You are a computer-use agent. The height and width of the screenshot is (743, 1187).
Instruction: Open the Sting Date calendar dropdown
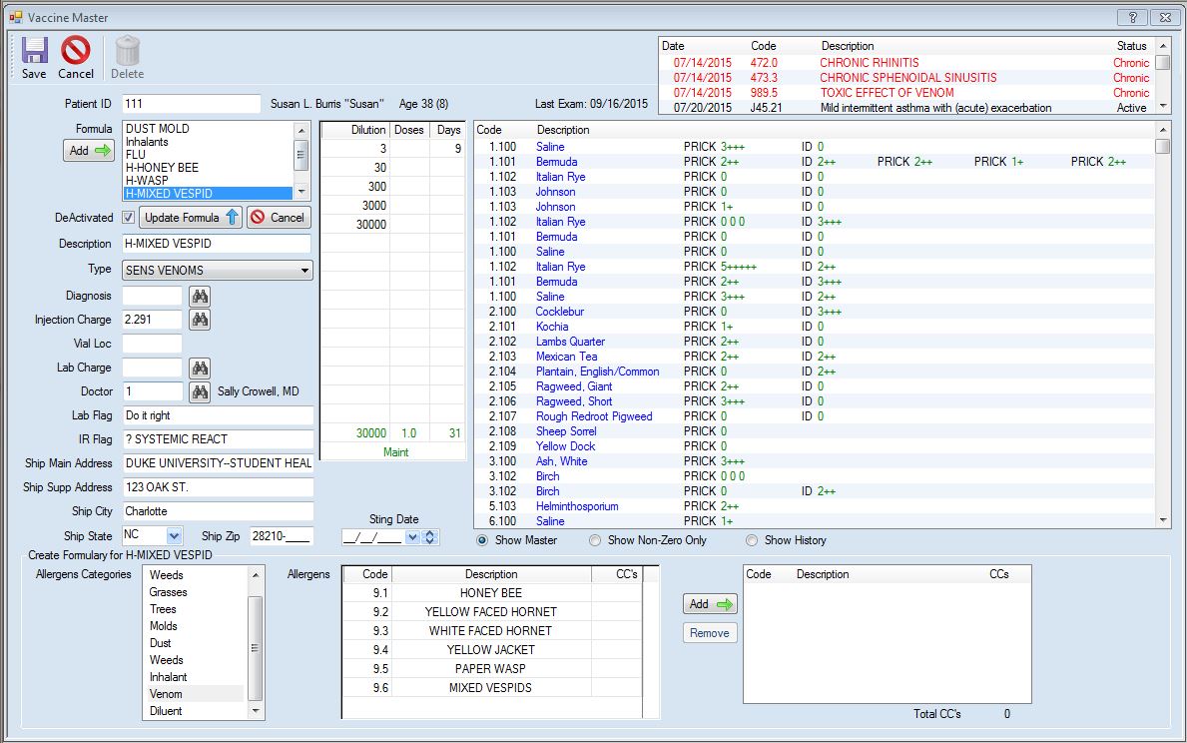[412, 537]
